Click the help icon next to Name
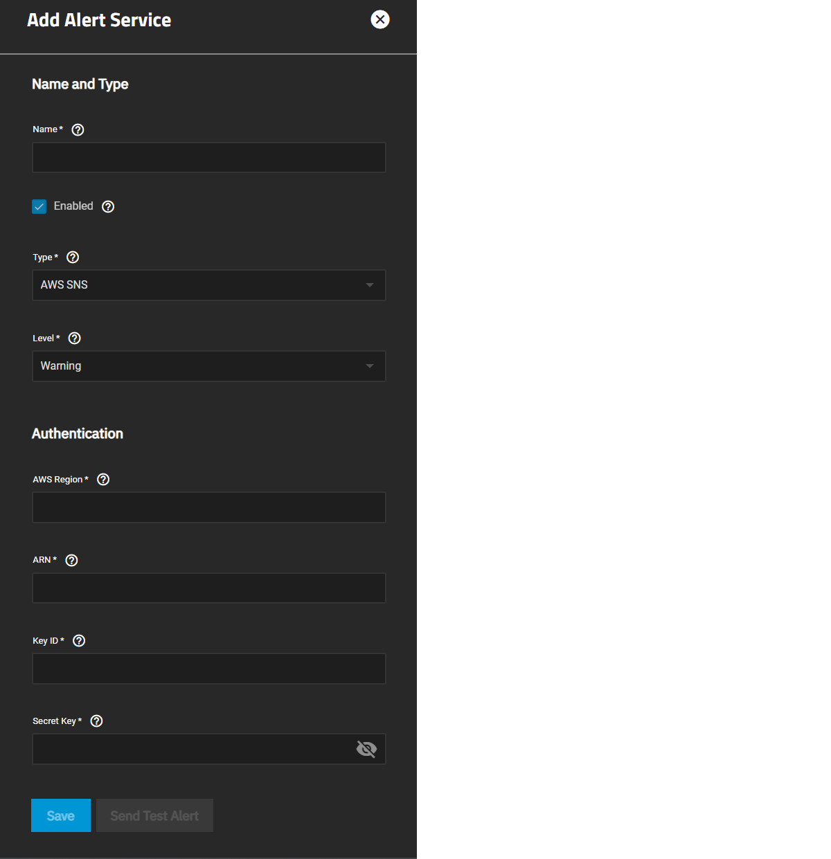Screen dimensions: 831x859 point(78,129)
